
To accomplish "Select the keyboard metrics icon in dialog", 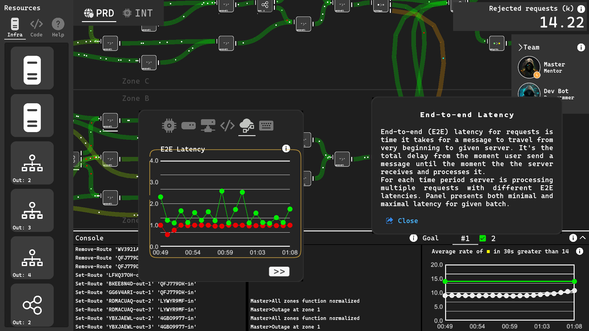I will pyautogui.click(x=266, y=125).
